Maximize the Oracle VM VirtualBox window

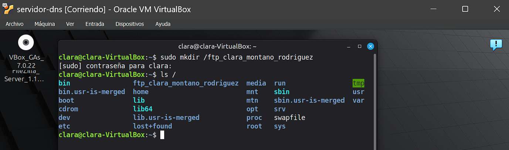[x=465, y=9]
